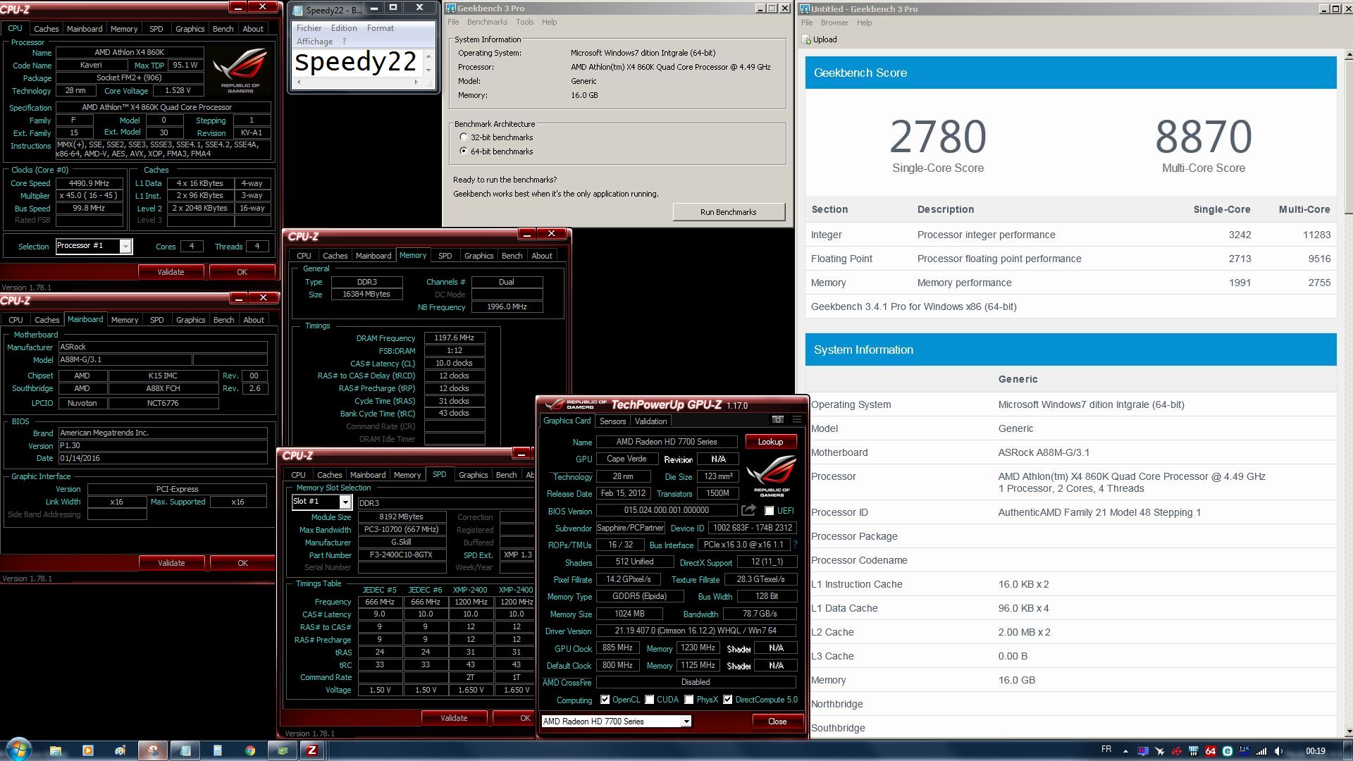1353x761 pixels.
Task: Open the Format menu in Notepad
Action: [x=380, y=28]
